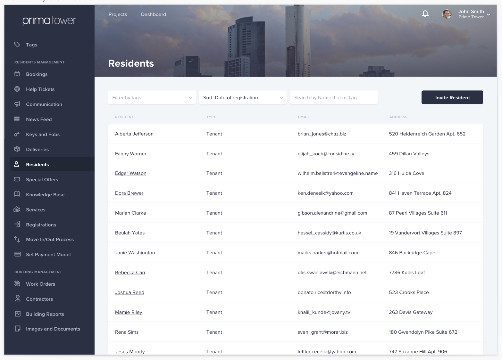Click the Set Payment Model card icon
The width and height of the screenshot is (502, 360).
point(18,254)
